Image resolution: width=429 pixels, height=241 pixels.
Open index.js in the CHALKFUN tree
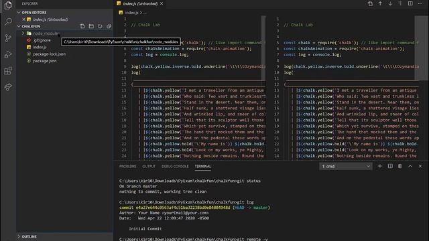pyautogui.click(x=40, y=47)
